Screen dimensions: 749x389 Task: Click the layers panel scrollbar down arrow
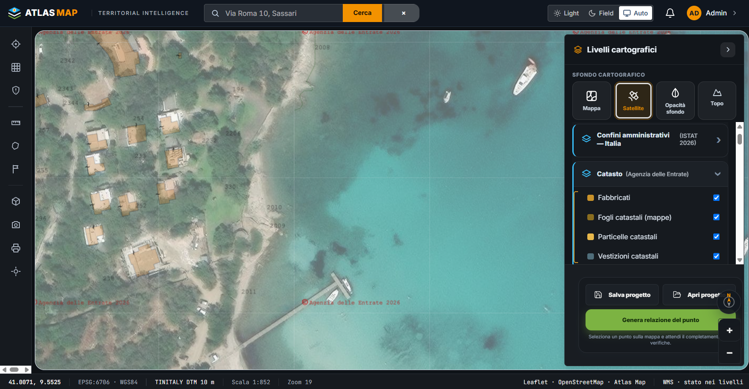click(740, 260)
